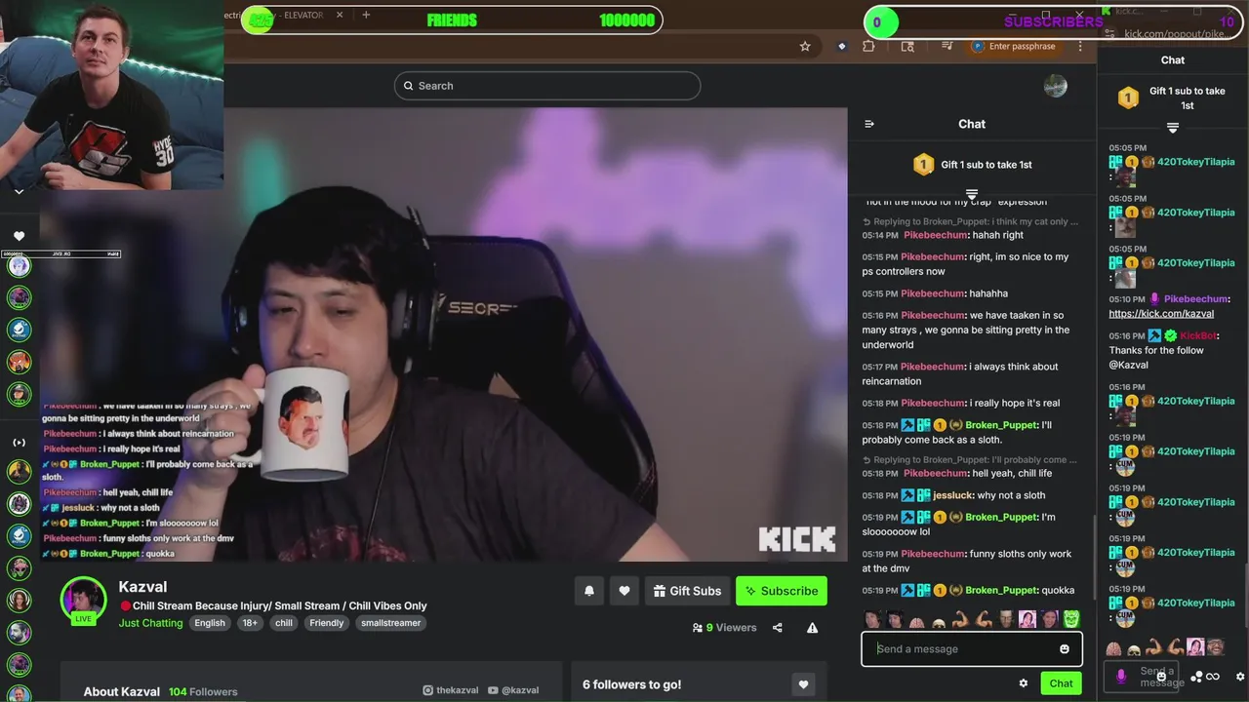
Task: Select the 18+ tag
Action: pos(251,623)
